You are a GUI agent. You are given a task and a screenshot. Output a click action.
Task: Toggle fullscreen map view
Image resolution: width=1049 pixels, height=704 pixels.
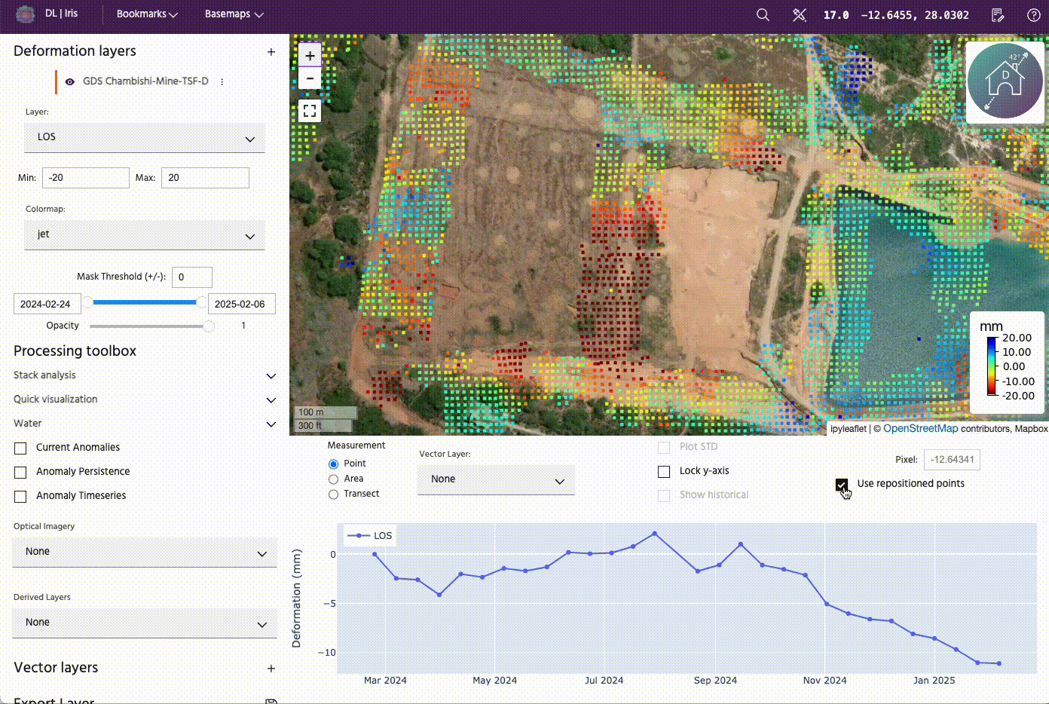310,112
